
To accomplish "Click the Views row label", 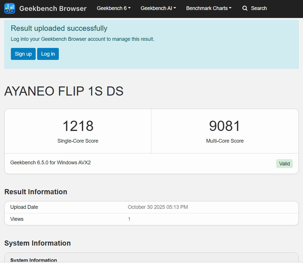I will click(17, 219).
